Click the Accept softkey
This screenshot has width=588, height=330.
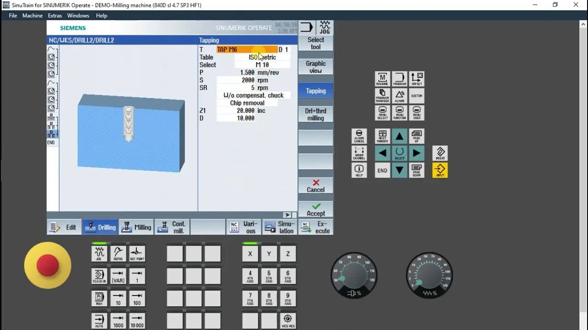316,209
